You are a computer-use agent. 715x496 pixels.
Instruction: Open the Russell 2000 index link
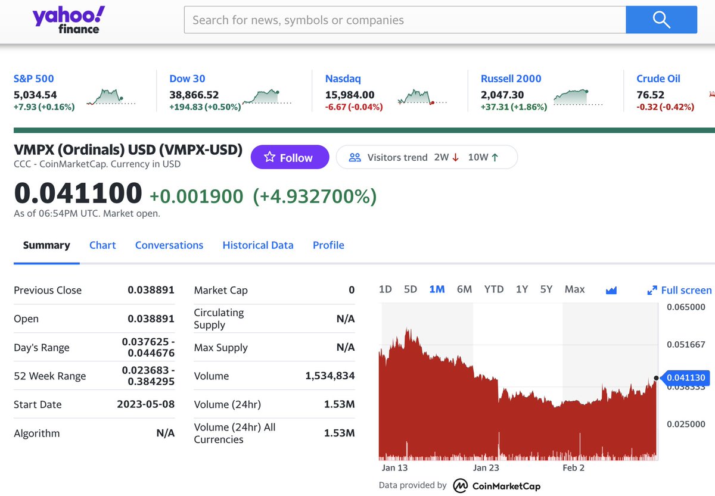click(511, 79)
